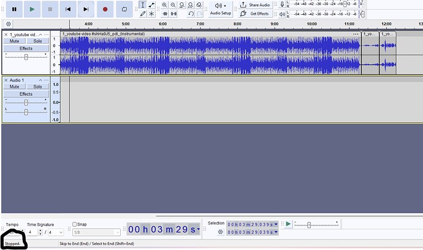Image resolution: width=423 pixels, height=250 pixels.
Task: Click the playback speed slider knob
Action: tap(309, 225)
